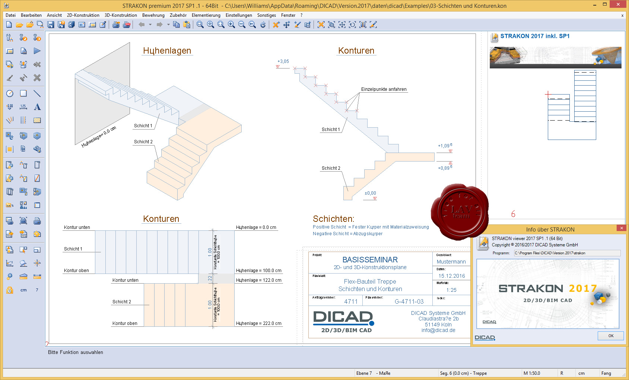Click 'Fang' in the status bar
The image size is (629, 380).
click(606, 373)
